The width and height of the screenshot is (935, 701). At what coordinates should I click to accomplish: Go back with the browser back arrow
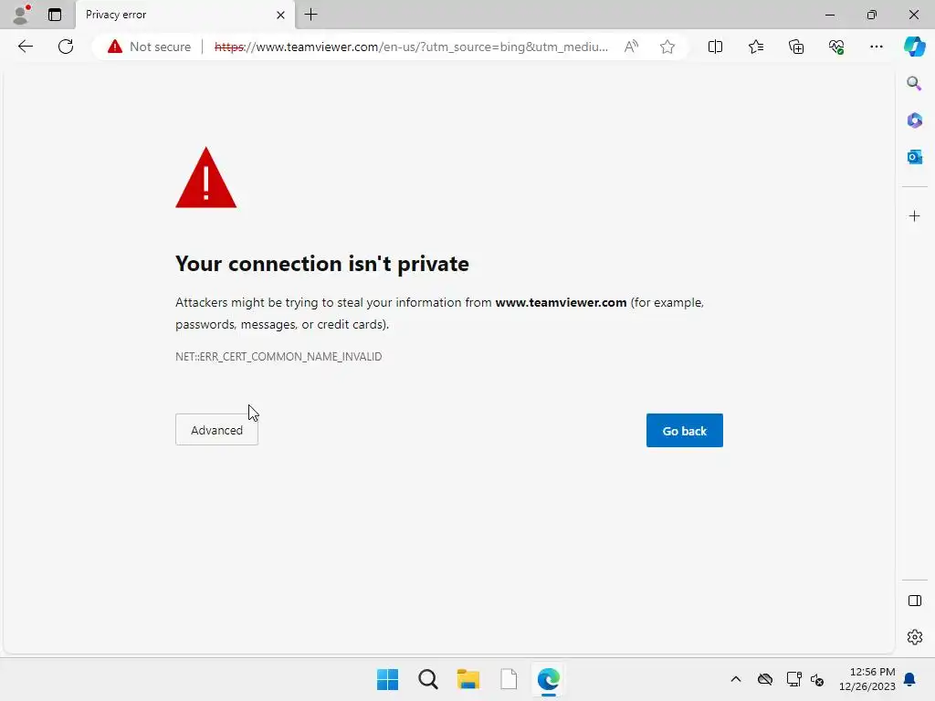[26, 47]
